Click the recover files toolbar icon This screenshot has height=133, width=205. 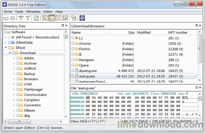pos(74,18)
